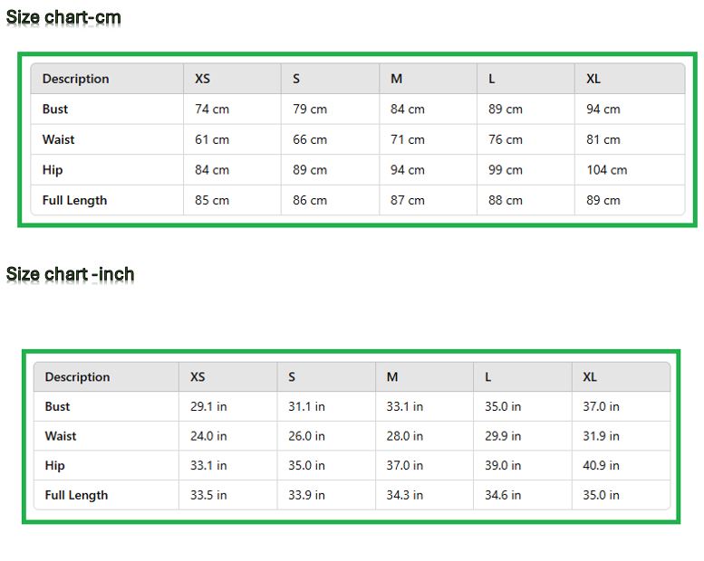Click the 33.9 in Full Length value

(306, 496)
